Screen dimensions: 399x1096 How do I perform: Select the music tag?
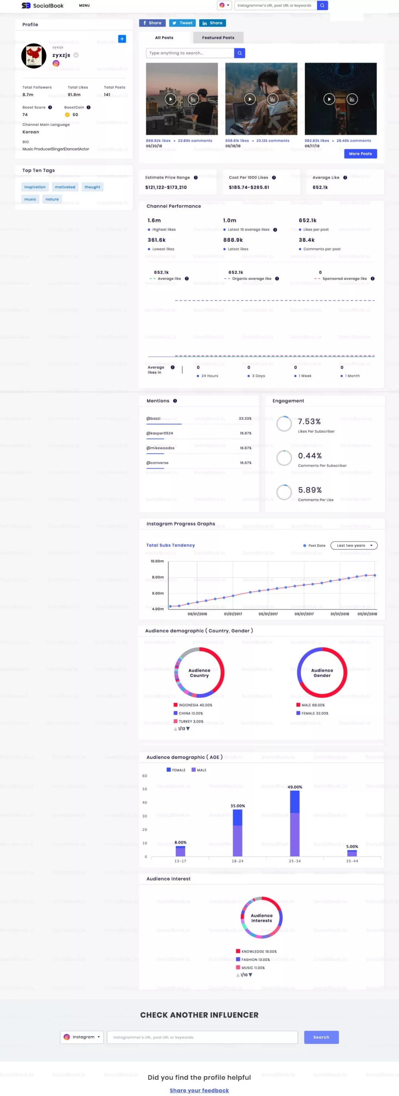30,199
